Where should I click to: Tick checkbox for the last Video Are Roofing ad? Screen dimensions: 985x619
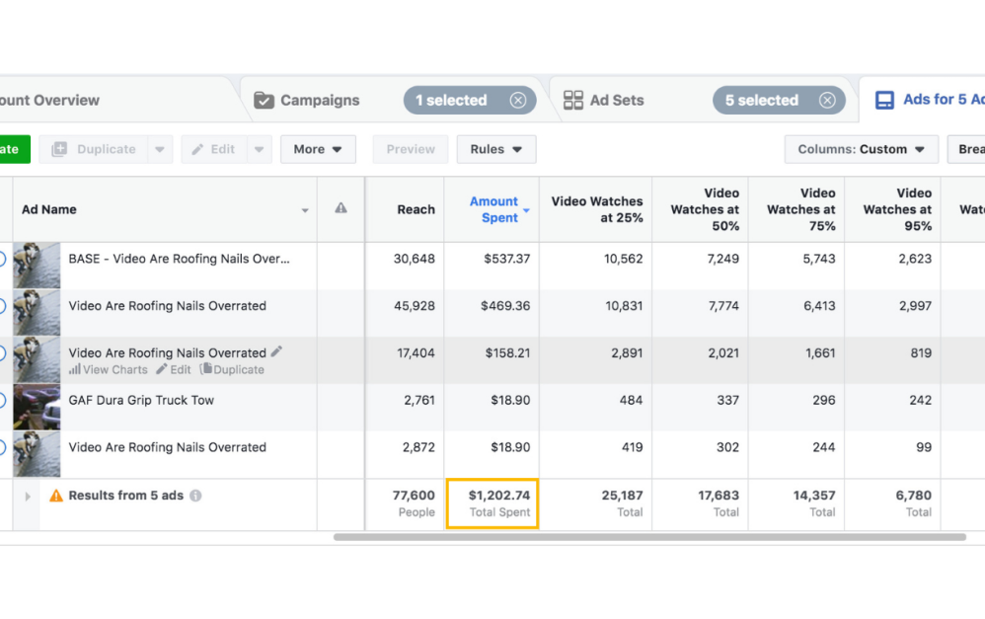click(x=2, y=447)
